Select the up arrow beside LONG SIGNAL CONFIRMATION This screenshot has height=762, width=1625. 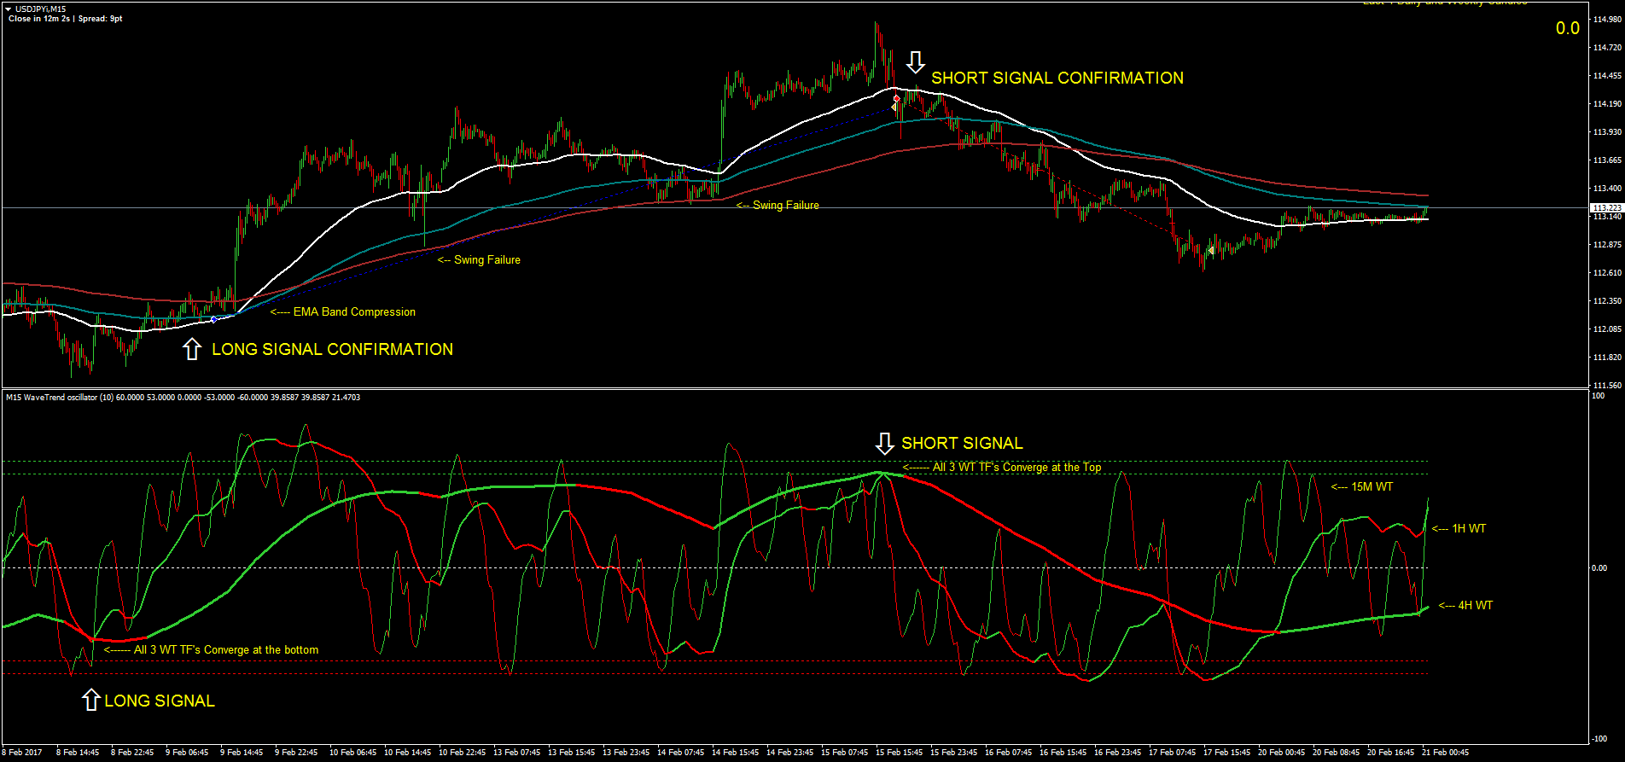coord(192,348)
